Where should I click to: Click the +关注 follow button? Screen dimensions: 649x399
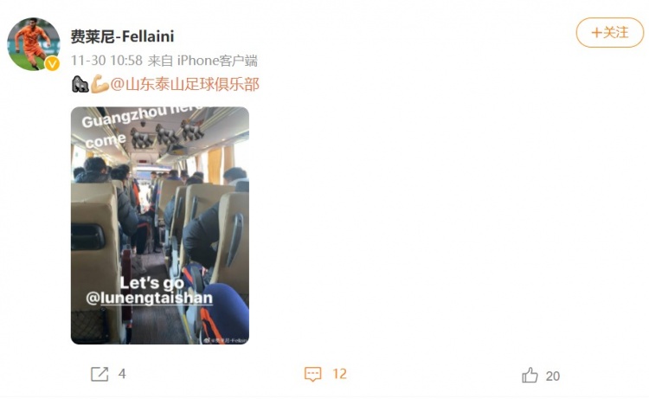(610, 32)
